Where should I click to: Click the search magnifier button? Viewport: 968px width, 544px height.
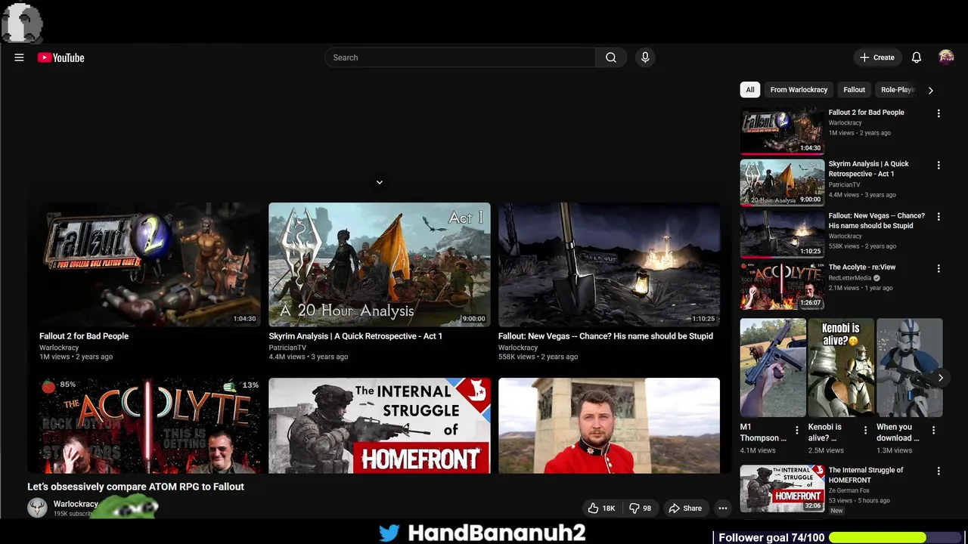pos(611,57)
